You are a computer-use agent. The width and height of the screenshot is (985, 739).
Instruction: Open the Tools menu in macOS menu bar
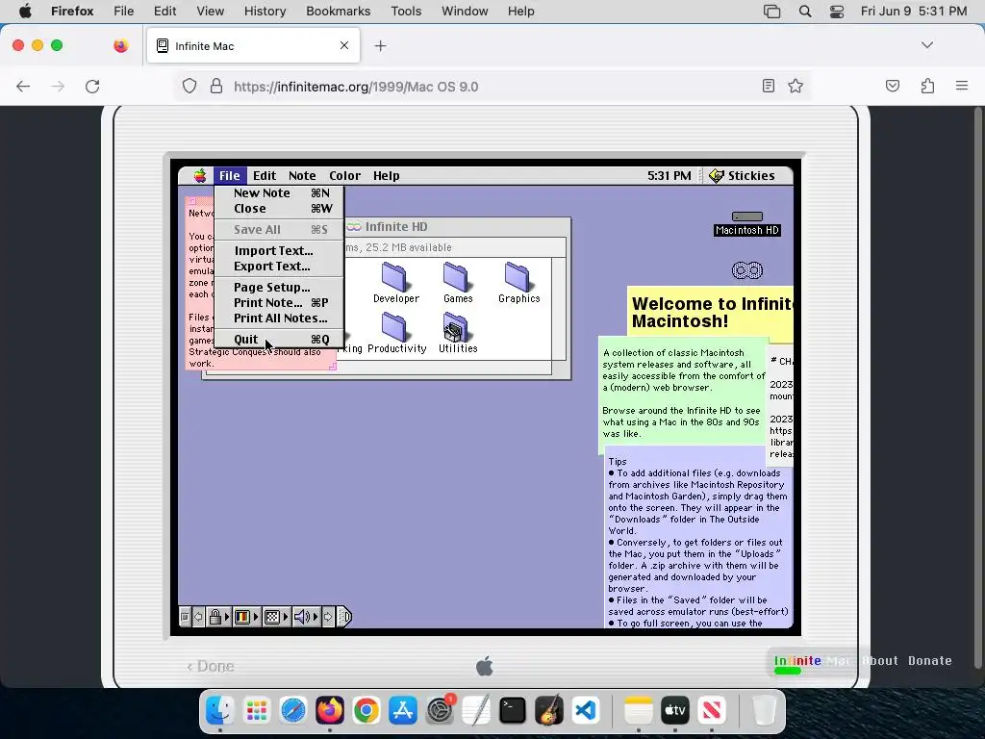[406, 12]
